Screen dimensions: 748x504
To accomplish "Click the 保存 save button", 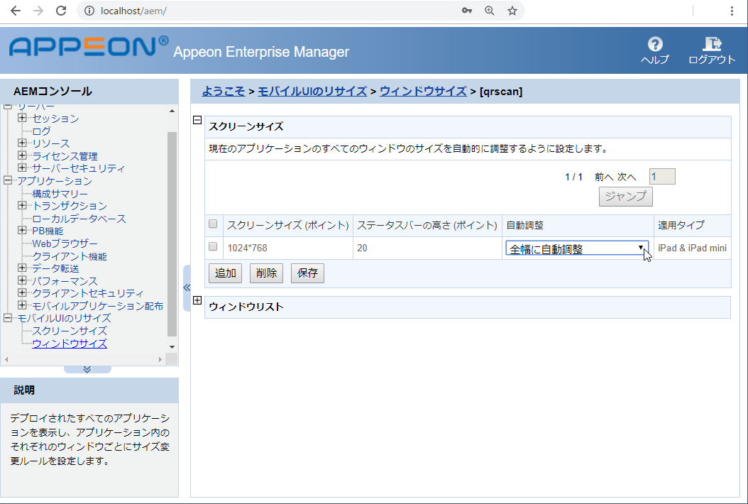I will point(307,273).
